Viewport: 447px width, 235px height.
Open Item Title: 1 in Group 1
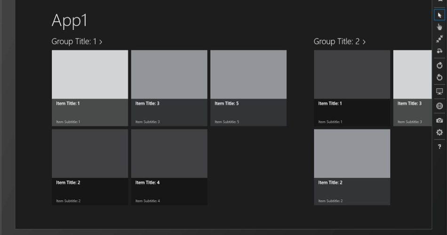pyautogui.click(x=89, y=88)
